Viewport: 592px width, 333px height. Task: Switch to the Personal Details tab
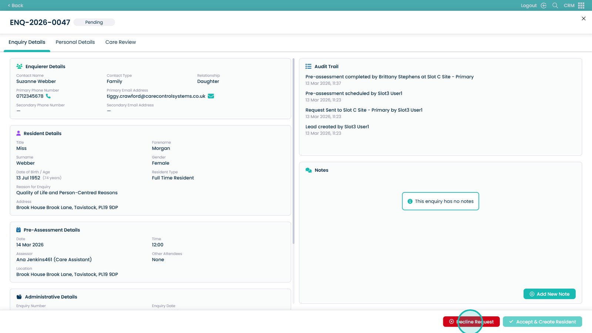coord(75,42)
